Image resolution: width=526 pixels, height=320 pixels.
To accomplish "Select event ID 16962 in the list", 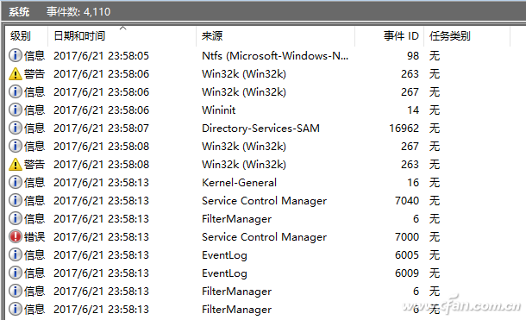I will (x=404, y=129).
